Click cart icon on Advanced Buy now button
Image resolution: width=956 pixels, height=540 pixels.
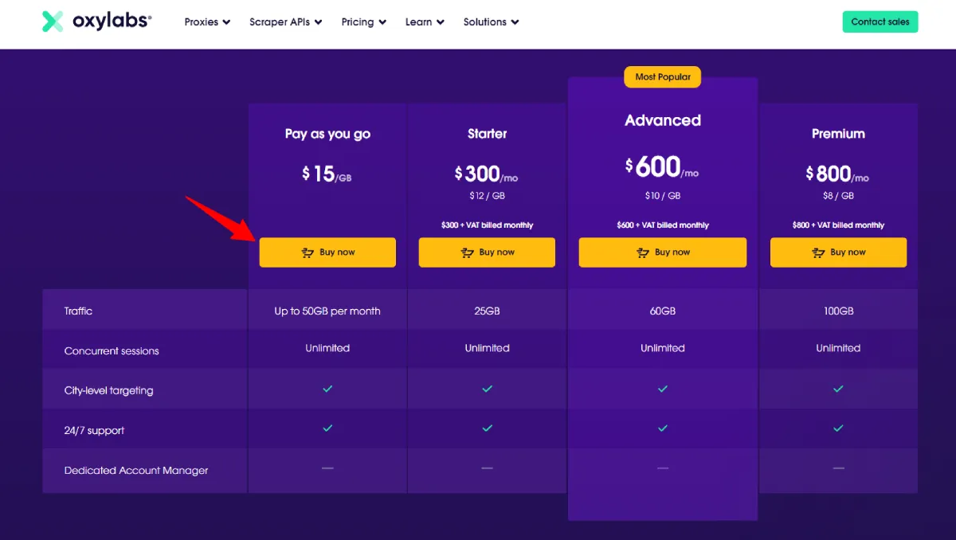click(x=643, y=252)
